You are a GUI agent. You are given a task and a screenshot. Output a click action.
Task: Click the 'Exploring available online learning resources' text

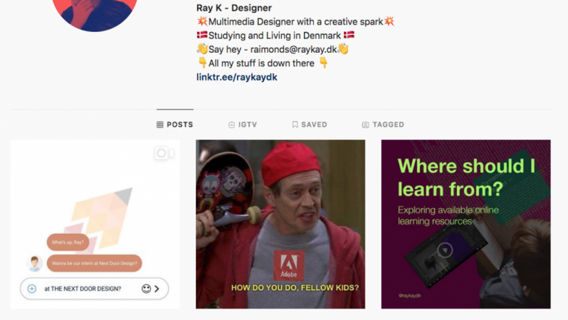[x=448, y=215]
